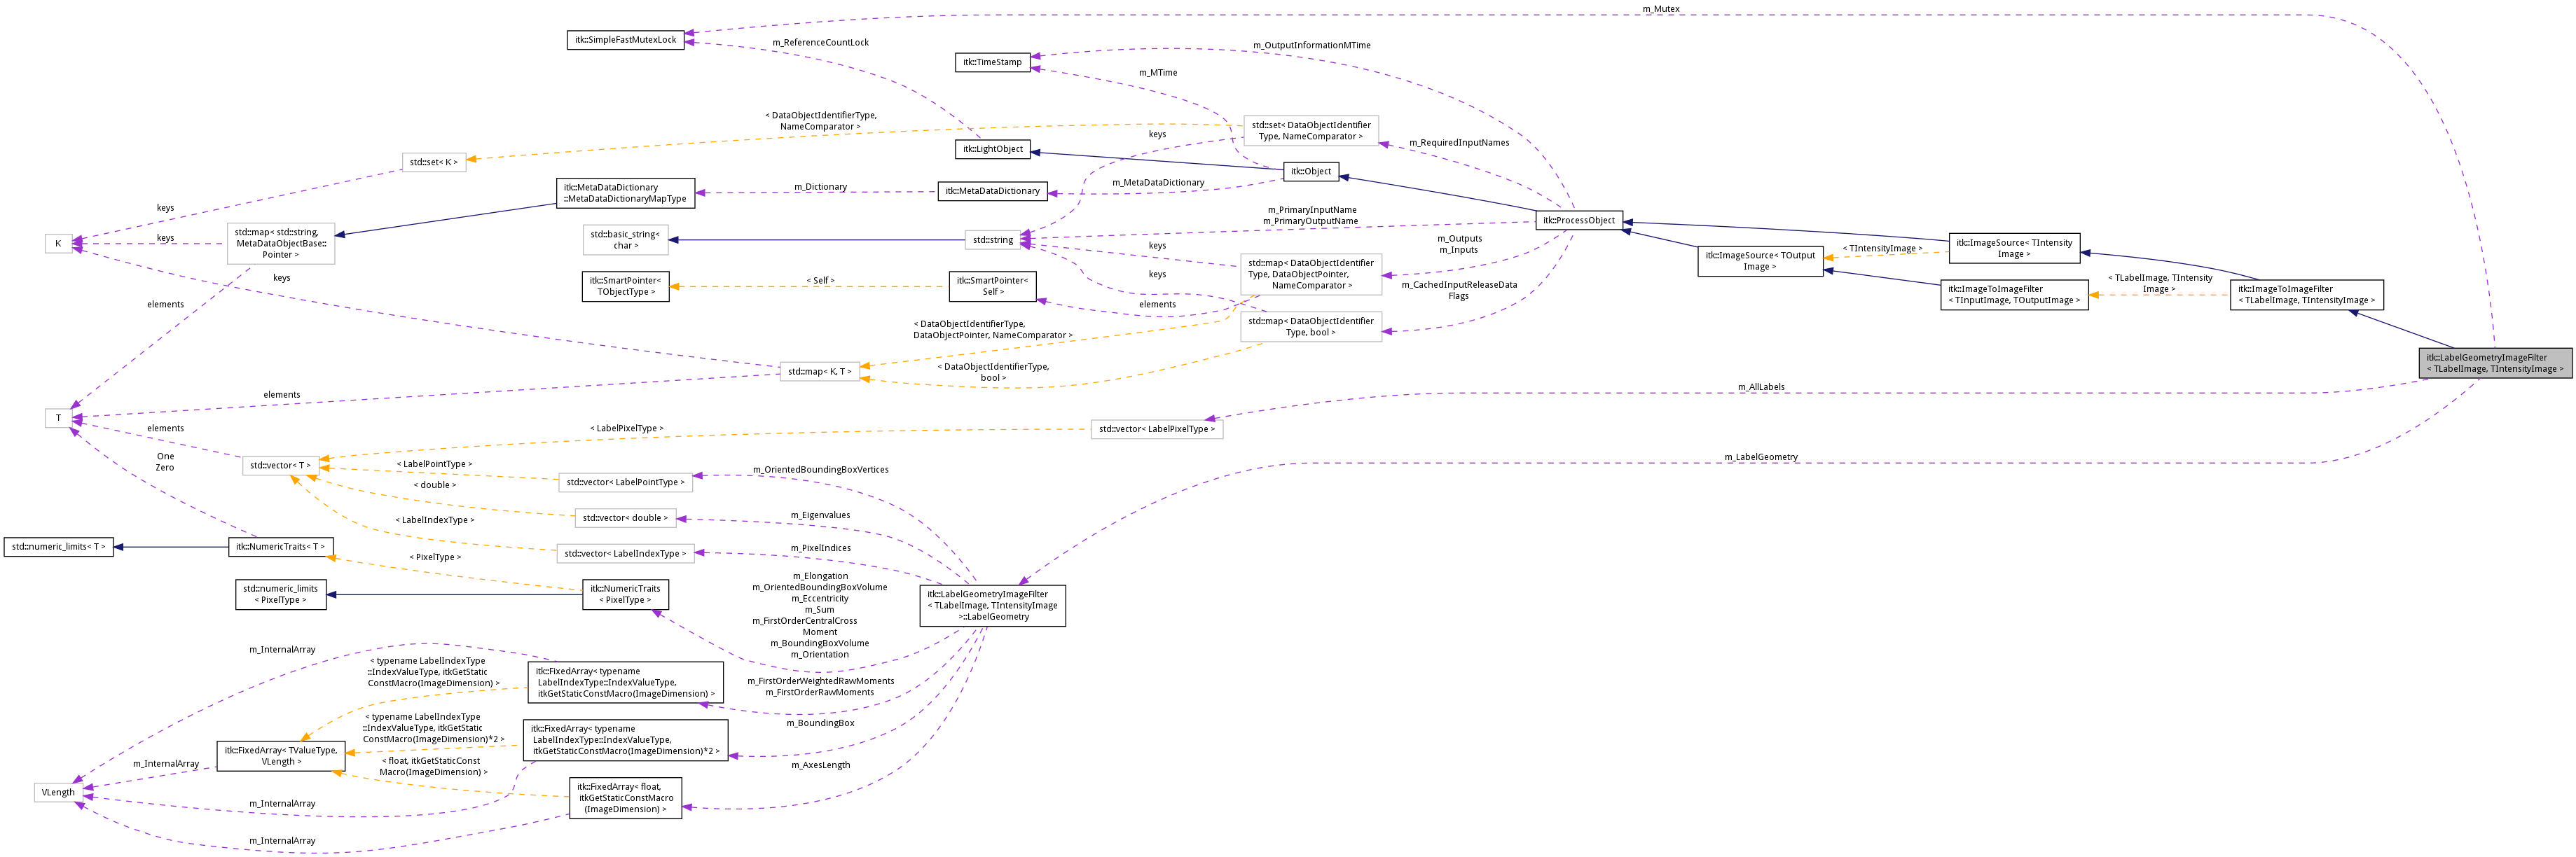
Task: Click the m_MetaDataDictionary edge label
Action: (x=1158, y=183)
